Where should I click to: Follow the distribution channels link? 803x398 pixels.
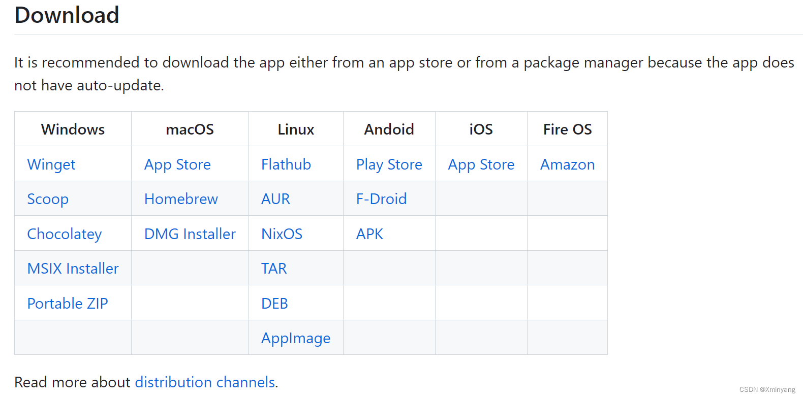206,382
